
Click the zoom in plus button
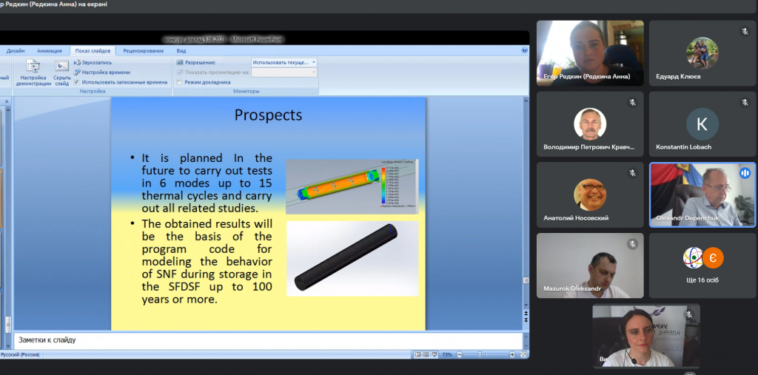click(x=512, y=355)
